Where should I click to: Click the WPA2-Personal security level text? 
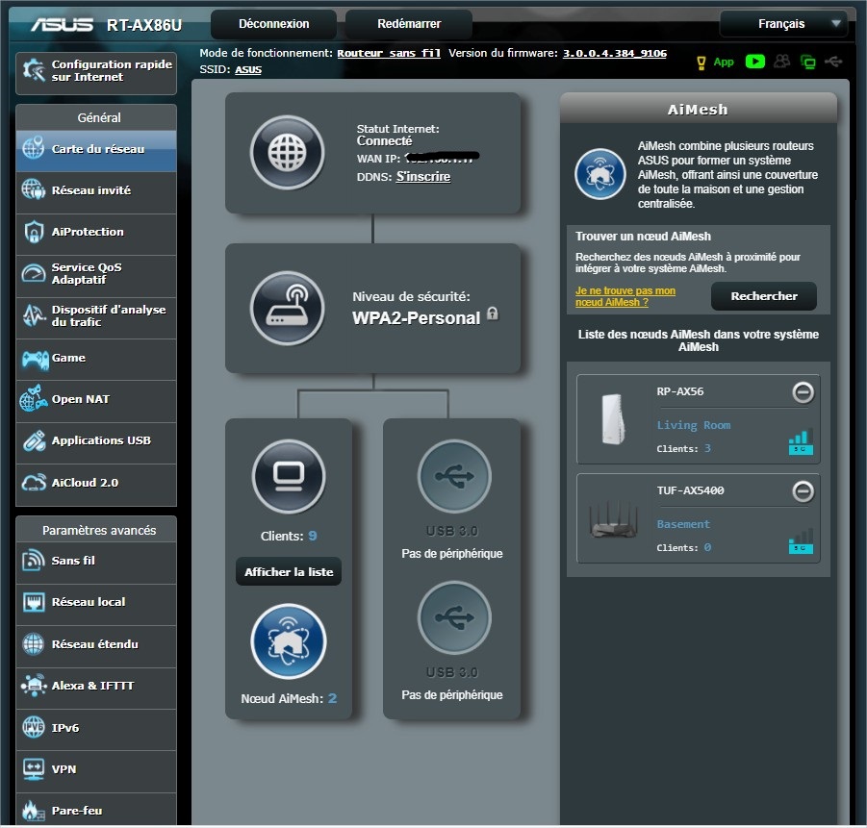tap(417, 318)
